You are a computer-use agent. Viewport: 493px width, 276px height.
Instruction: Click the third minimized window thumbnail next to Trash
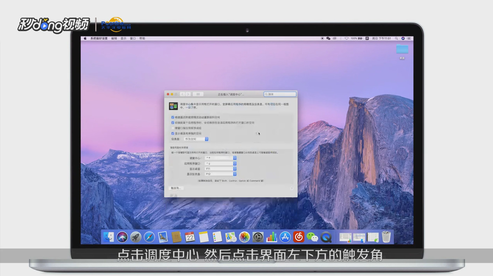pyautogui.click(x=373, y=237)
